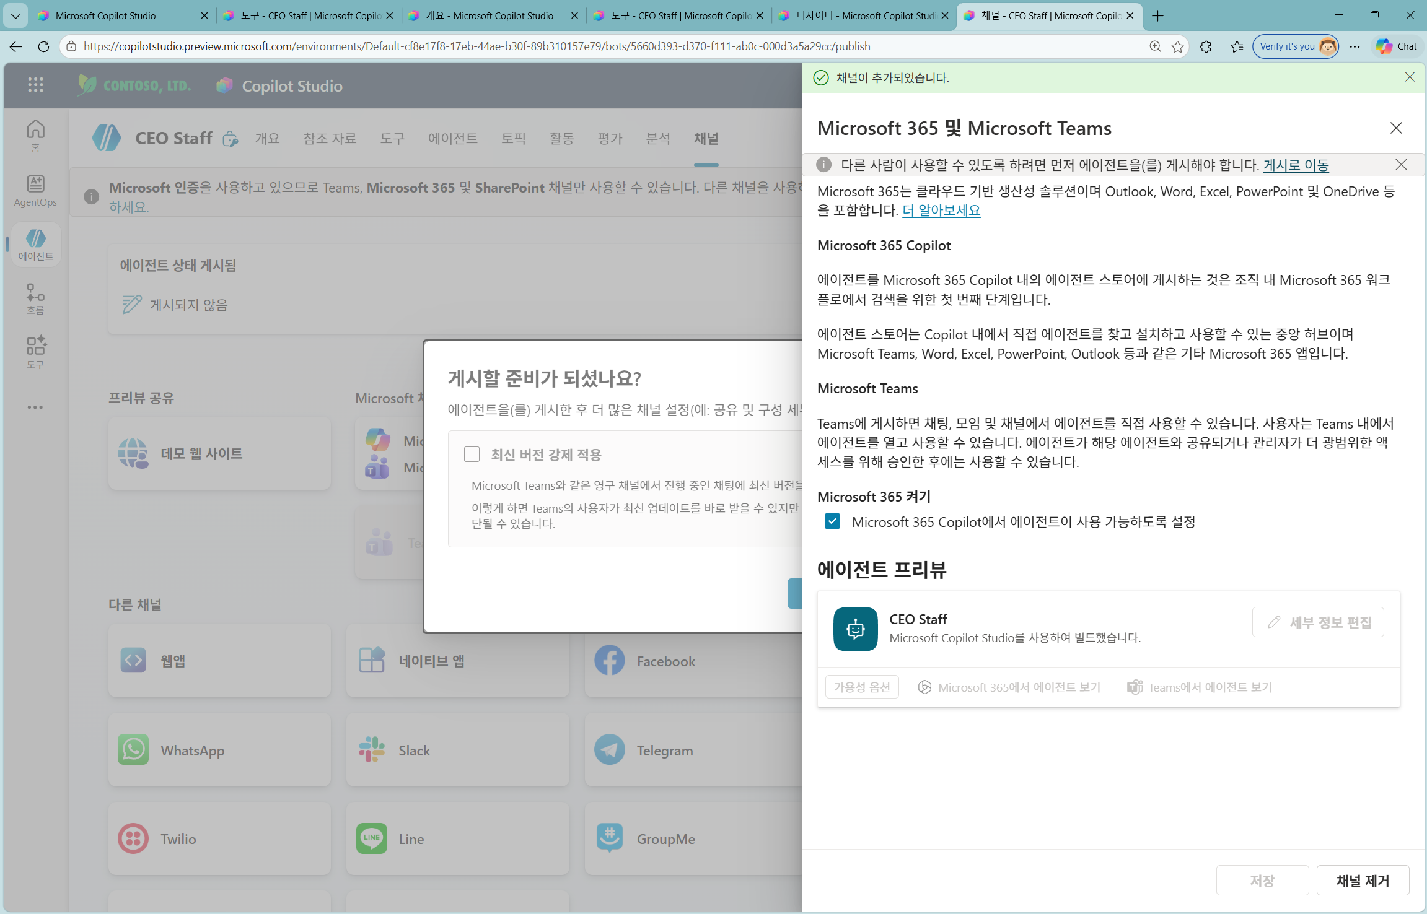
Task: Check the 최신 버전 강제 적용 checkbox
Action: click(472, 455)
